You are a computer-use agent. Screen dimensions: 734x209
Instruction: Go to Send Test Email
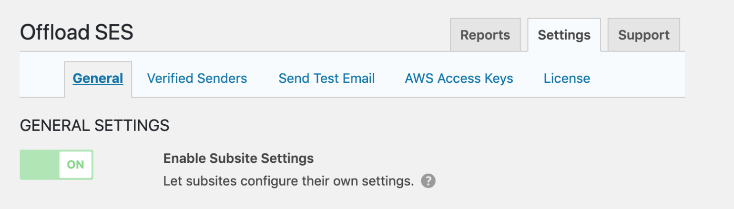click(x=327, y=79)
